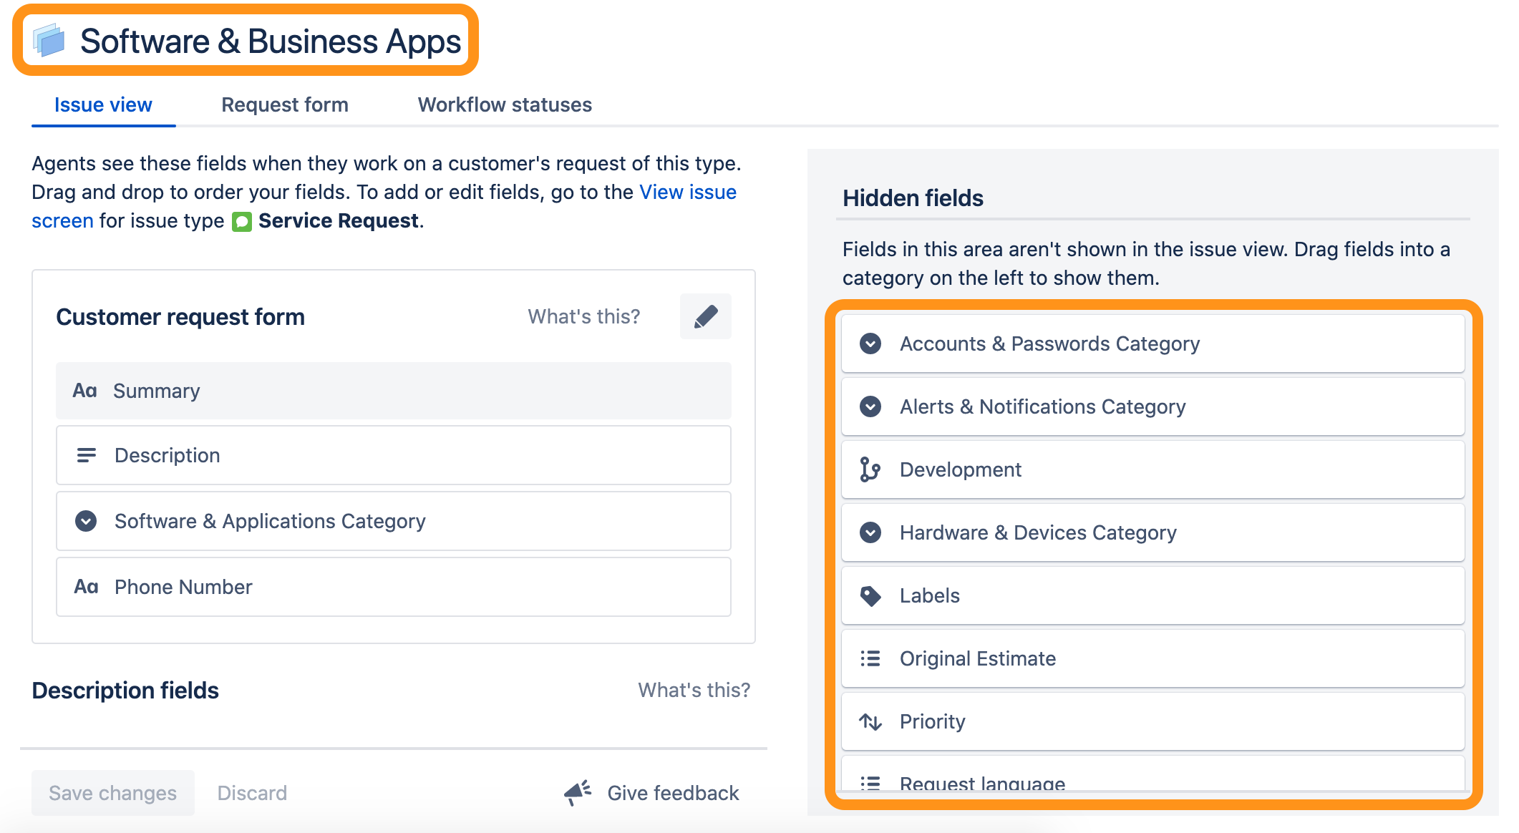Image resolution: width=1519 pixels, height=833 pixels.
Task: Click the Software & Applications Category chevron icon
Action: click(x=86, y=521)
